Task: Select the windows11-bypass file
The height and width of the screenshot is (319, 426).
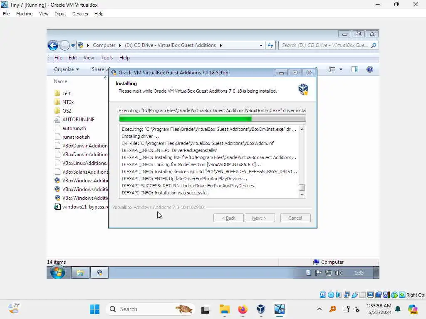Action: (81, 207)
